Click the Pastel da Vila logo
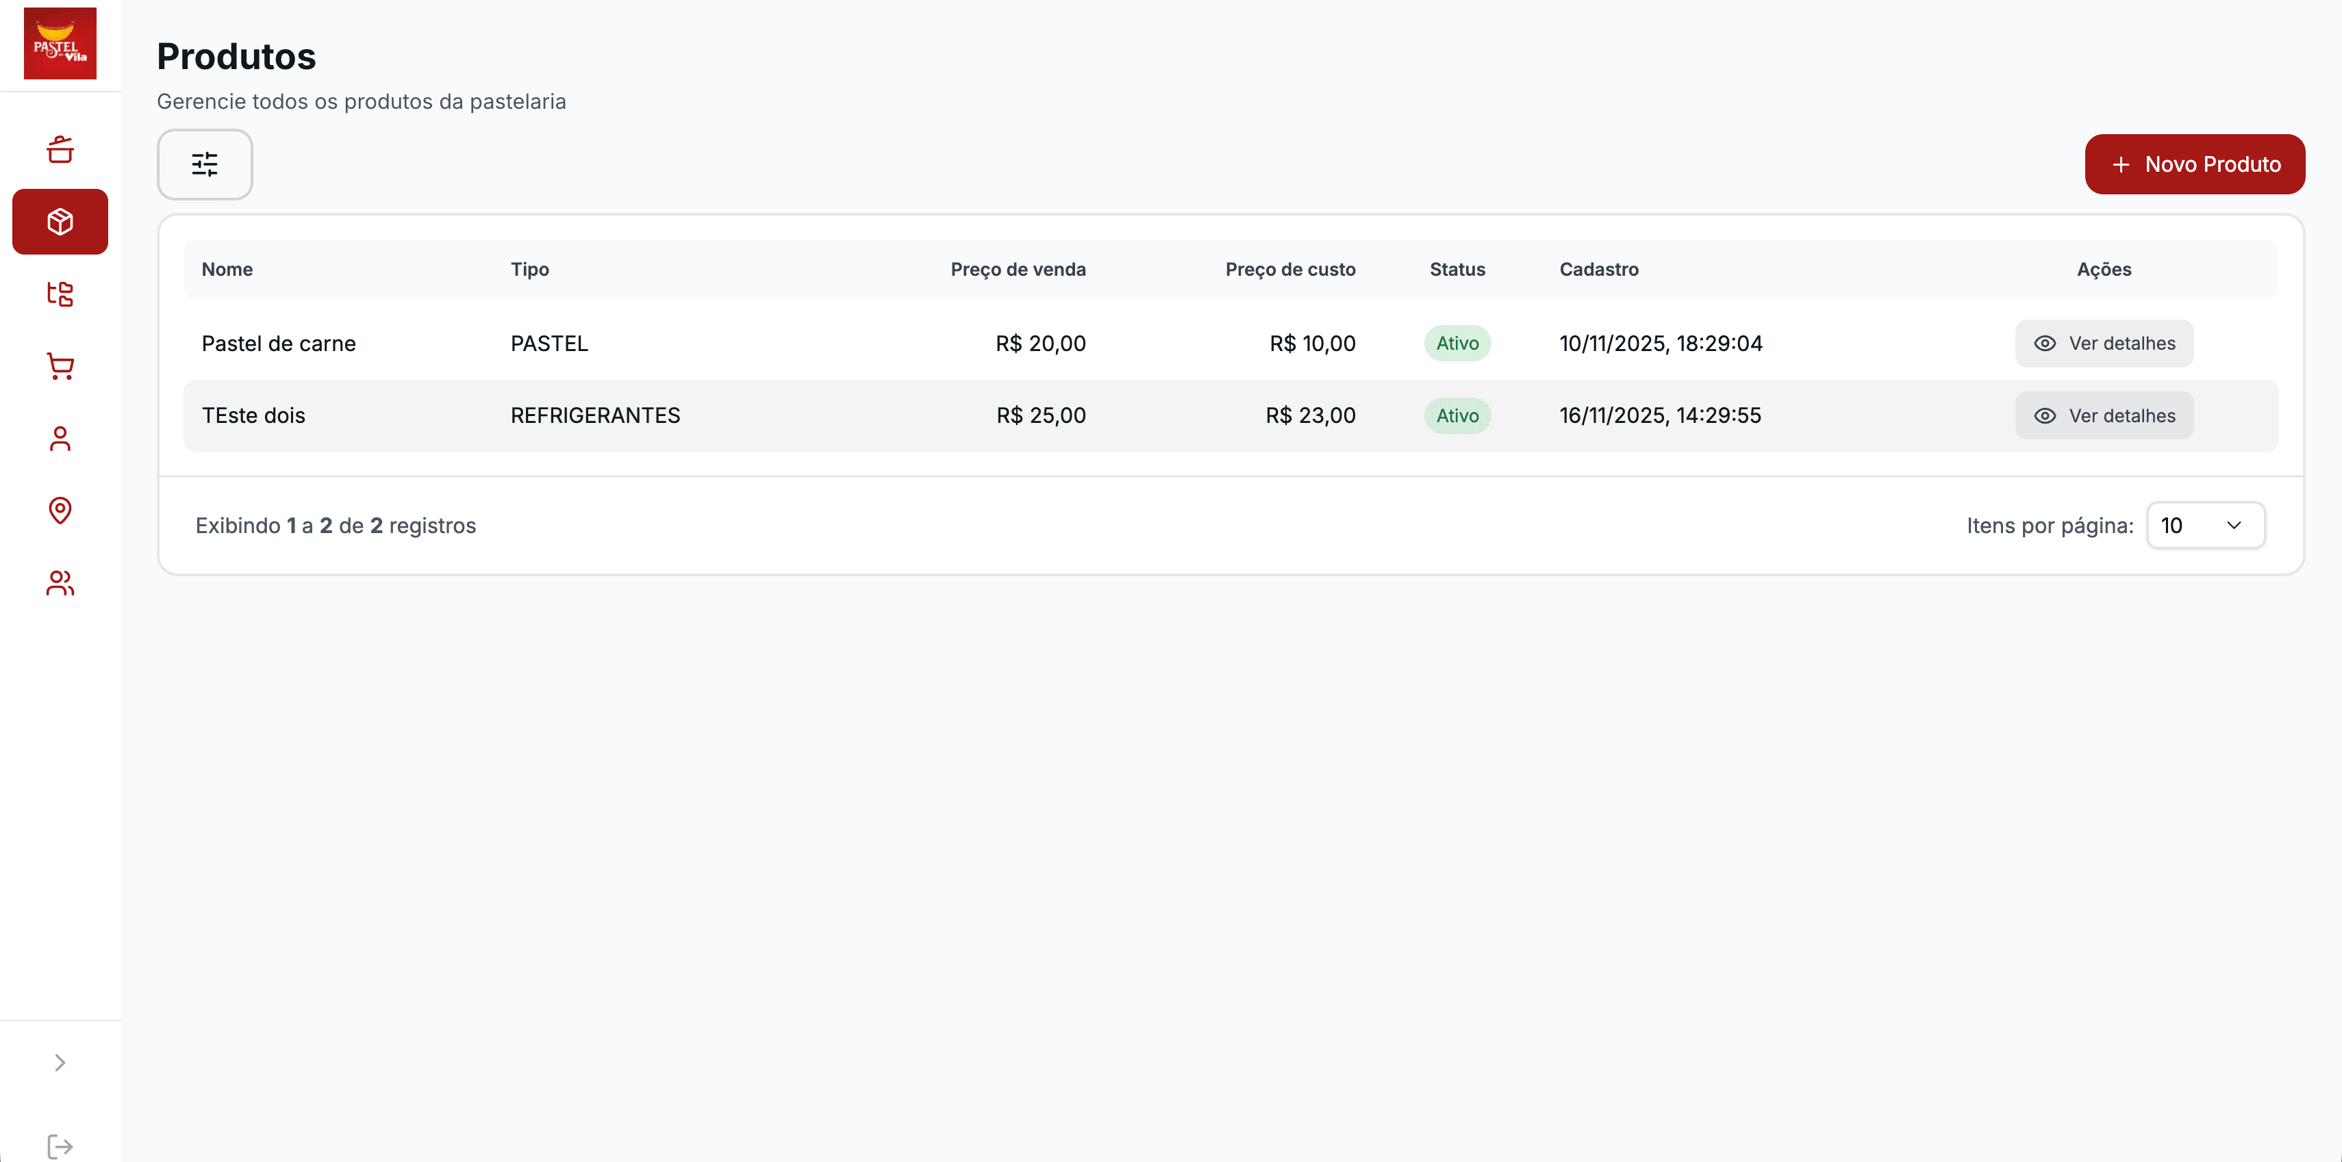Viewport: 2342px width, 1162px height. (x=60, y=44)
